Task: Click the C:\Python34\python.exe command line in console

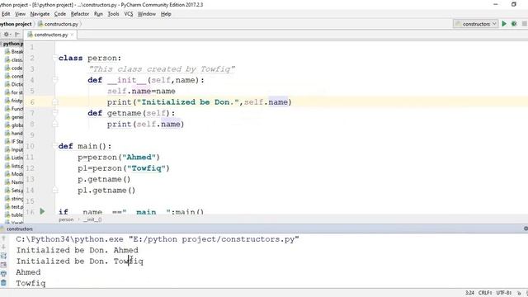Action: pyautogui.click(x=158, y=239)
